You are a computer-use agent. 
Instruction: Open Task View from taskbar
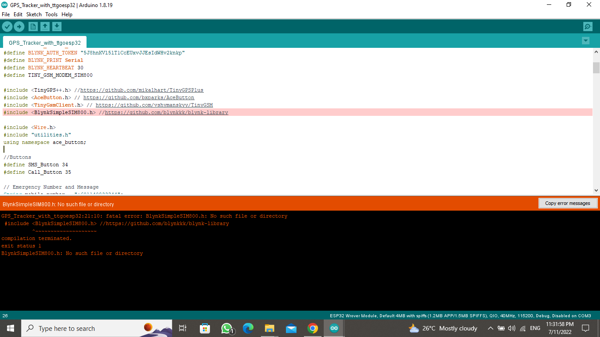(x=183, y=328)
